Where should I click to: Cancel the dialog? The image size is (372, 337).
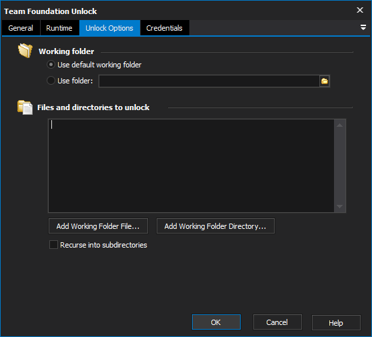277,322
